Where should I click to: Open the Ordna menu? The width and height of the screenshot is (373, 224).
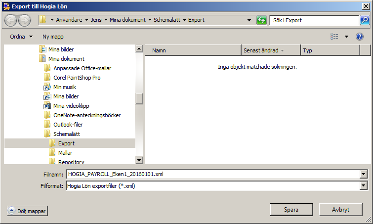(x=21, y=37)
